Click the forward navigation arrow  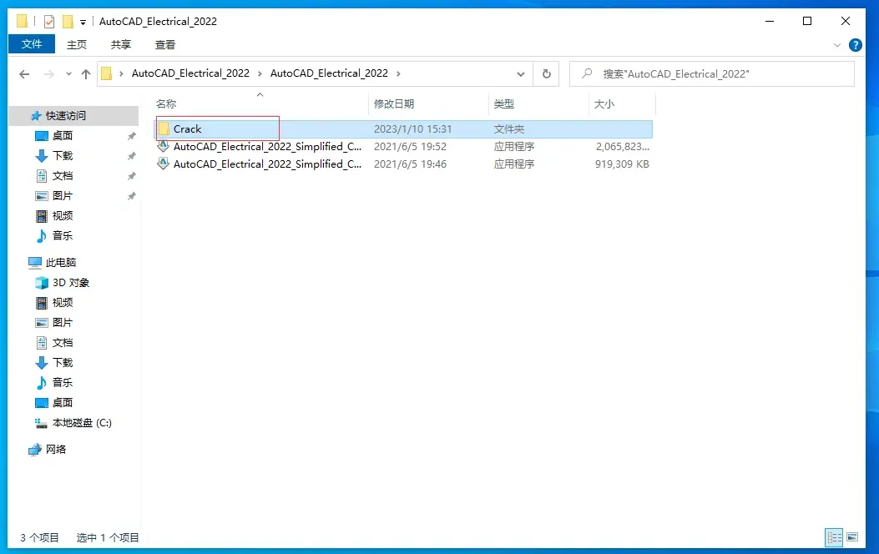tap(49, 74)
